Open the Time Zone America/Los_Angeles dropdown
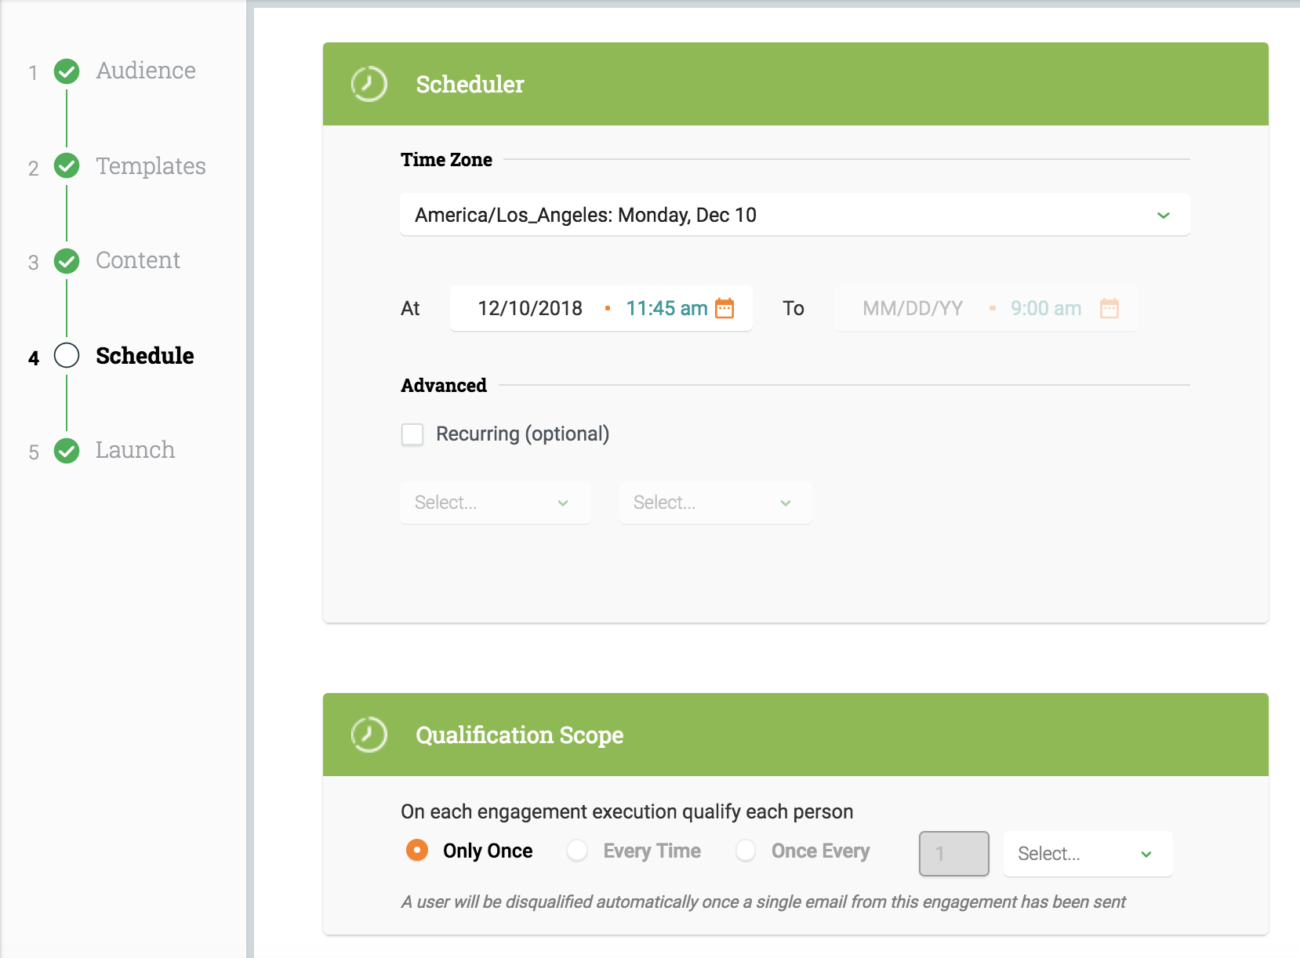This screenshot has height=958, width=1300. [x=795, y=215]
